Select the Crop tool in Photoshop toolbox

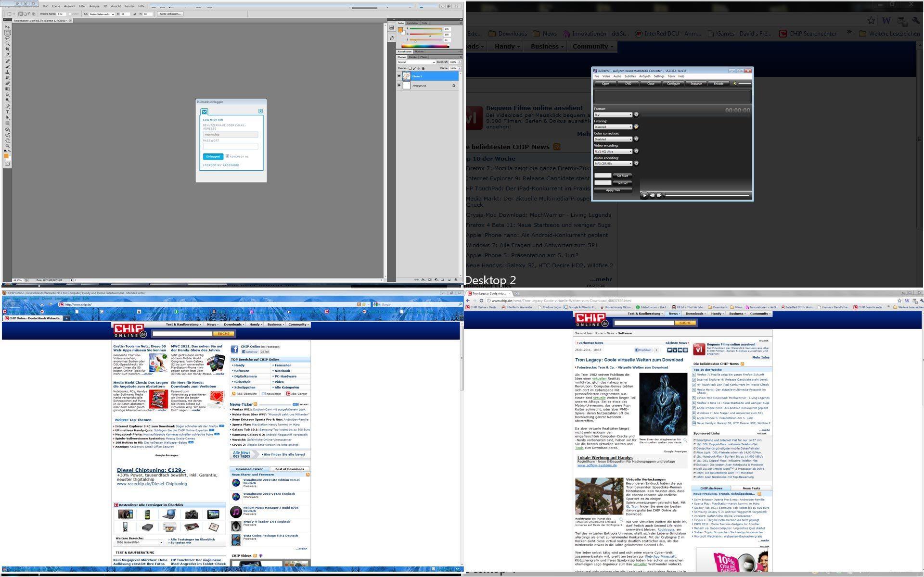tap(6, 49)
